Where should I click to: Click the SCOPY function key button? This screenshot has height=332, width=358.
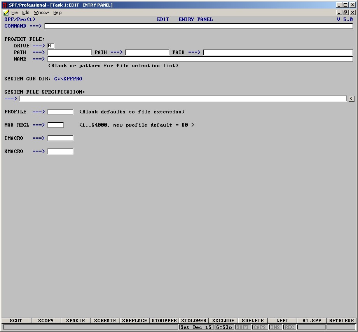point(46,321)
